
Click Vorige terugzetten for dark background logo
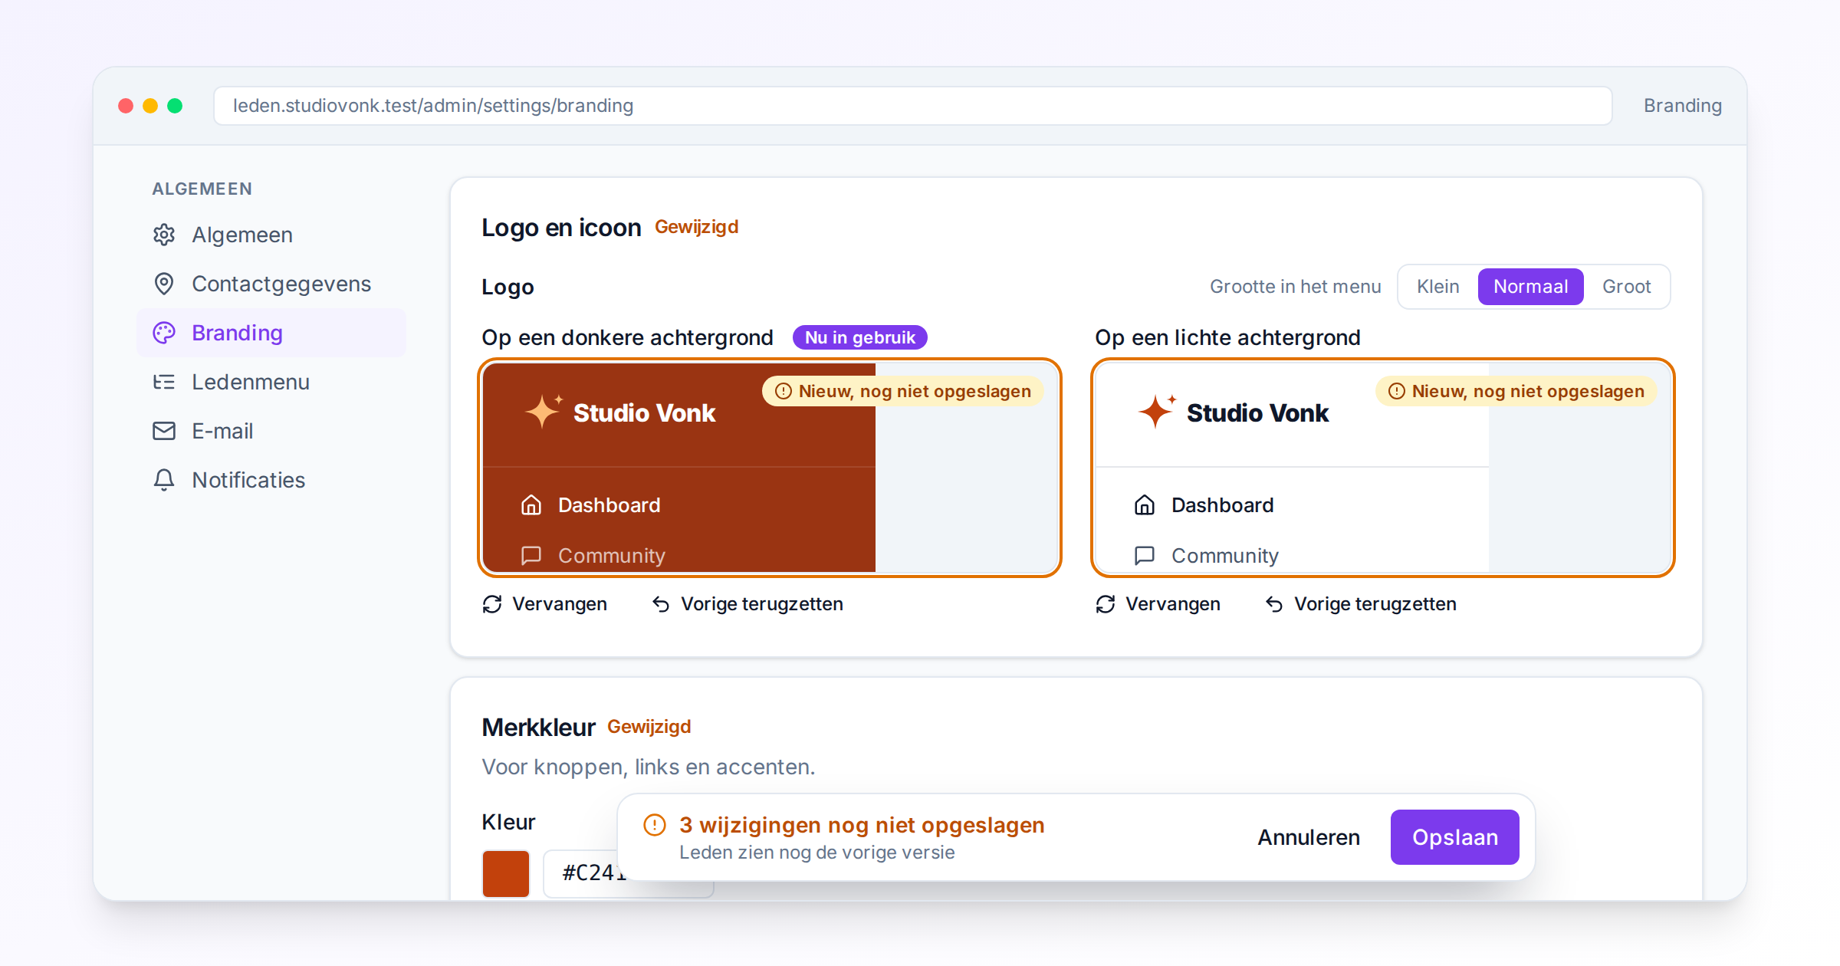point(747,604)
